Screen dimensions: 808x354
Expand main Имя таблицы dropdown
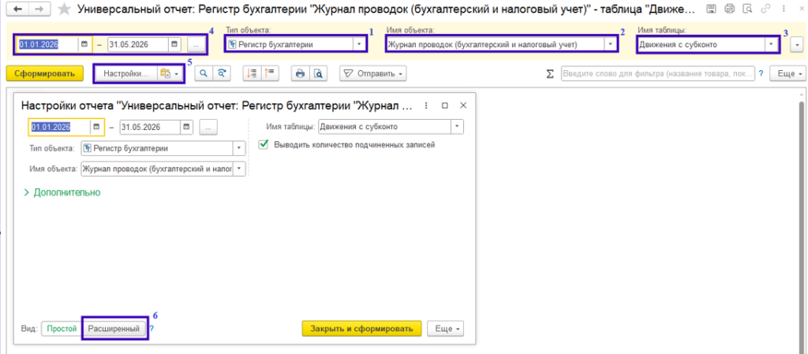coord(771,45)
